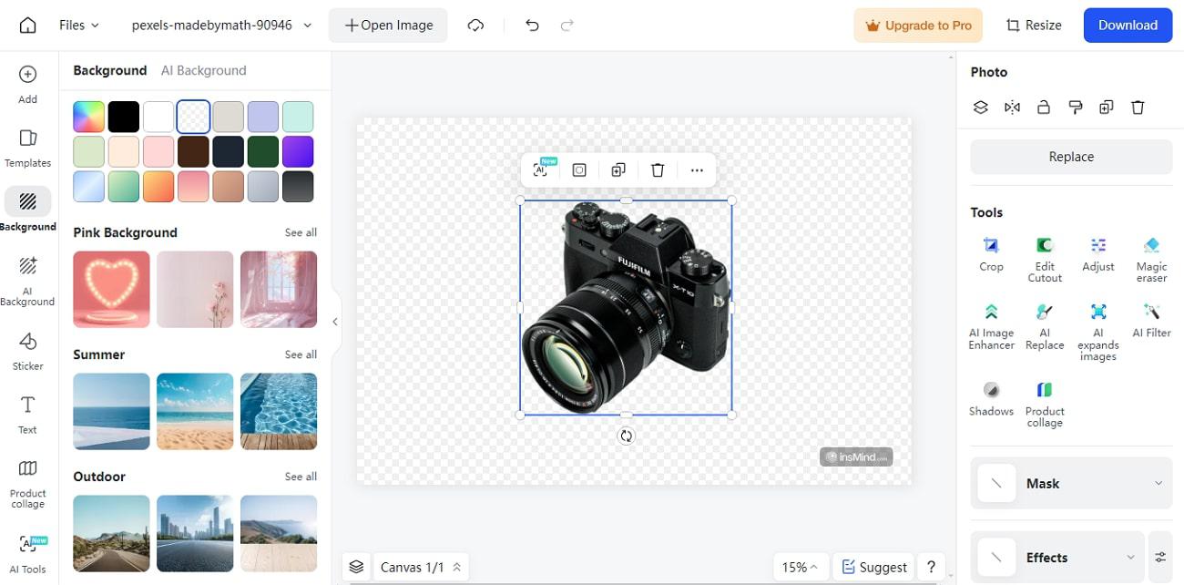
Task: Collapse the left panel with arrow handle
Action: tap(335, 322)
